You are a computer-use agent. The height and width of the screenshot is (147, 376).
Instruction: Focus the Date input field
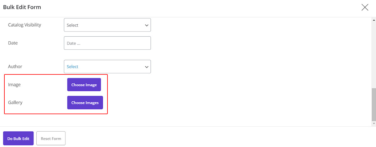click(x=107, y=43)
